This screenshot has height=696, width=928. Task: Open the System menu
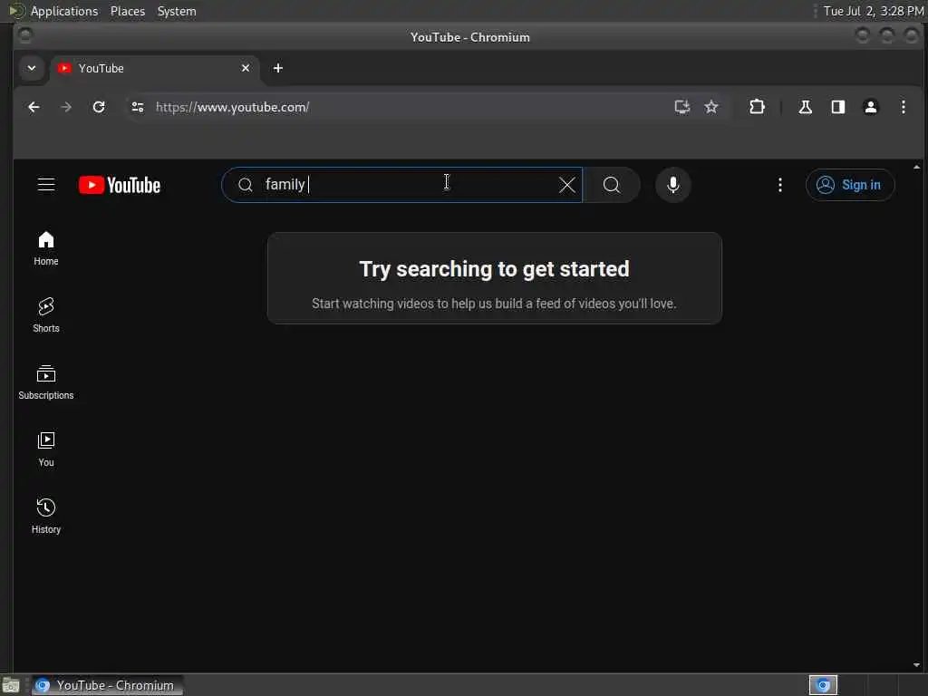click(x=177, y=11)
